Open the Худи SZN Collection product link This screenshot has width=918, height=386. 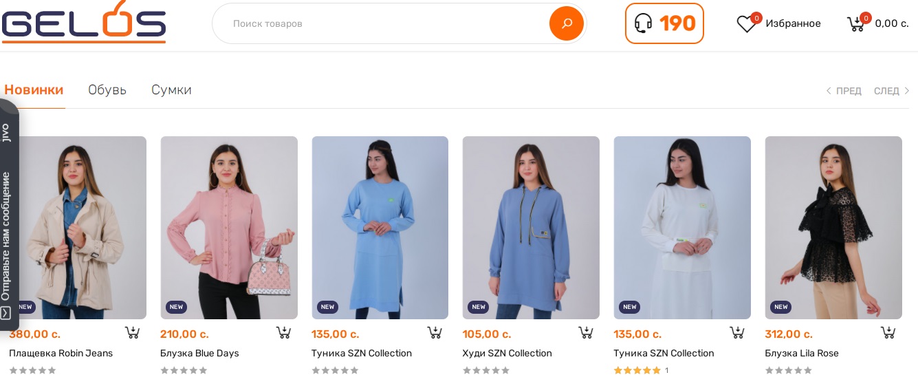click(x=507, y=354)
